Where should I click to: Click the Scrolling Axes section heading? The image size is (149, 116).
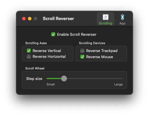pyautogui.click(x=36, y=43)
